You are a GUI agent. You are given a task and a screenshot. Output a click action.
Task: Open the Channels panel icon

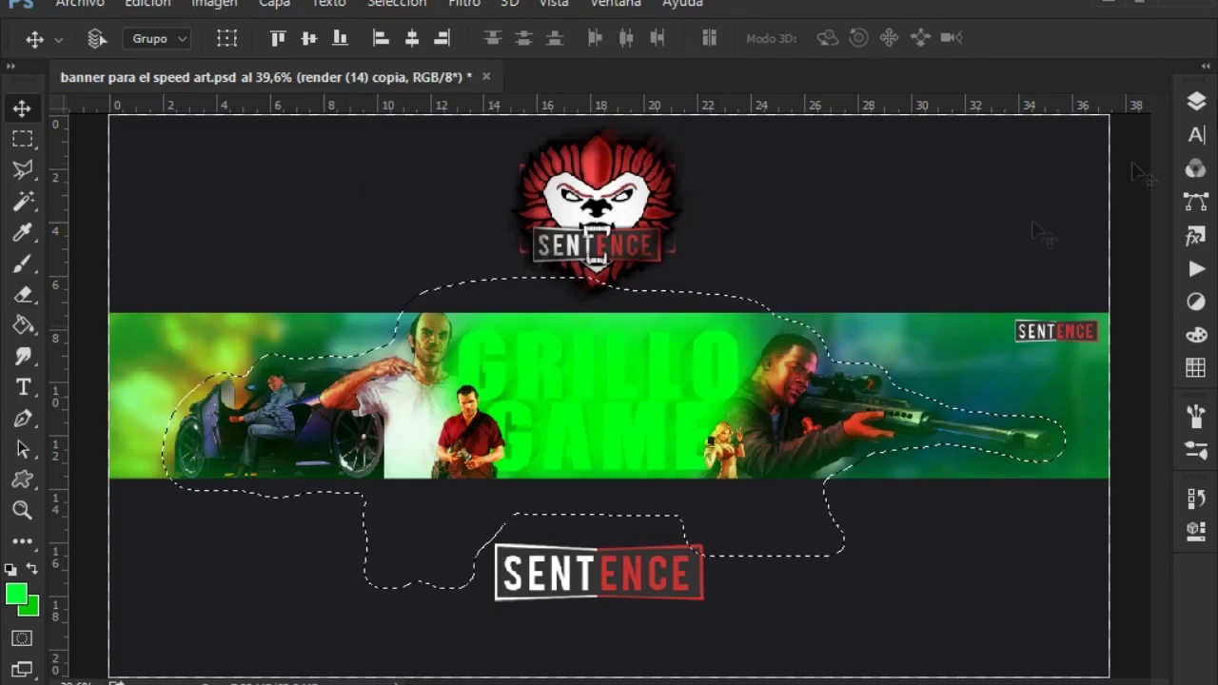click(x=1196, y=168)
